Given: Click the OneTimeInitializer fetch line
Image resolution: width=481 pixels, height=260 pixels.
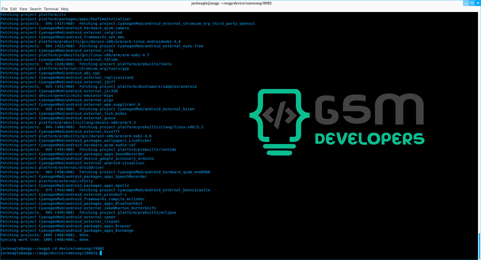Looking at the screenshot, I should [x=66, y=19].
